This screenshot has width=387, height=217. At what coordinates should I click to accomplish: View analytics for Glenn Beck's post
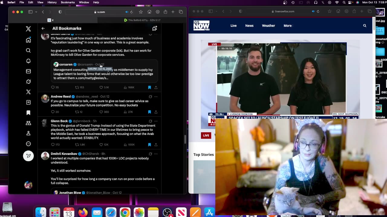[129, 145]
